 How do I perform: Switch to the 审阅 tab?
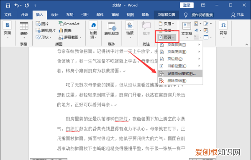pyautogui.click(x=115, y=15)
